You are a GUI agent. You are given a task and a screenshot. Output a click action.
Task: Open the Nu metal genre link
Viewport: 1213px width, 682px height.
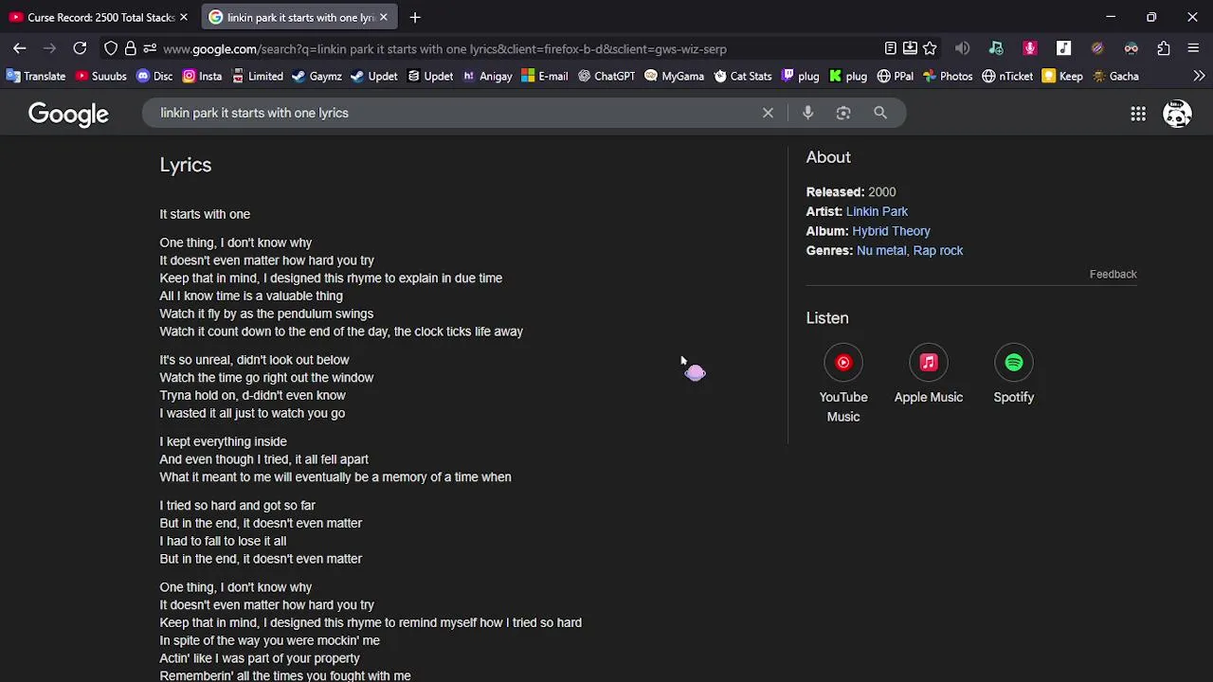coord(881,251)
